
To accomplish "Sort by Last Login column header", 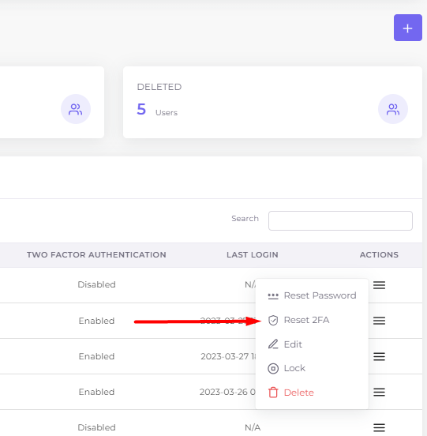I will [253, 254].
